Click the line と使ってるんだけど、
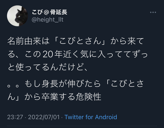Image resolution: width=164 pixels, height=128 pixels. 47,67
